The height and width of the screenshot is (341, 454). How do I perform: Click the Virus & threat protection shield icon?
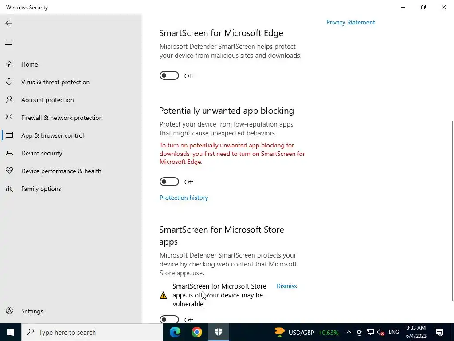[9, 82]
